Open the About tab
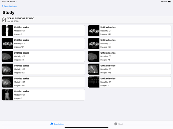 pos(118,124)
